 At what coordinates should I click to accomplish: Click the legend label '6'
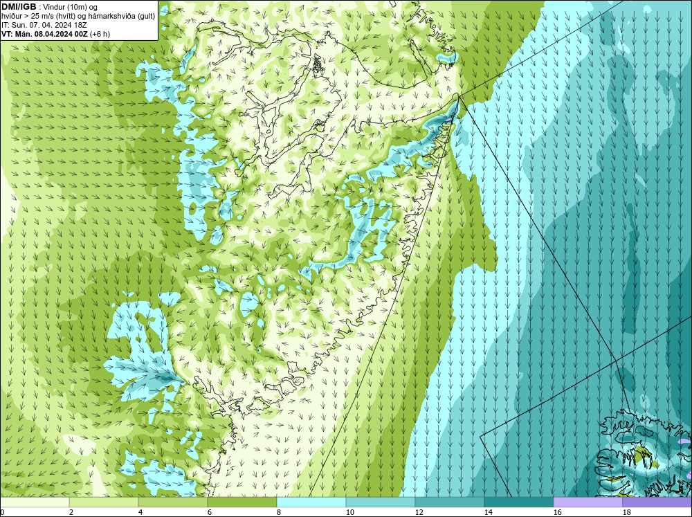tap(210, 512)
